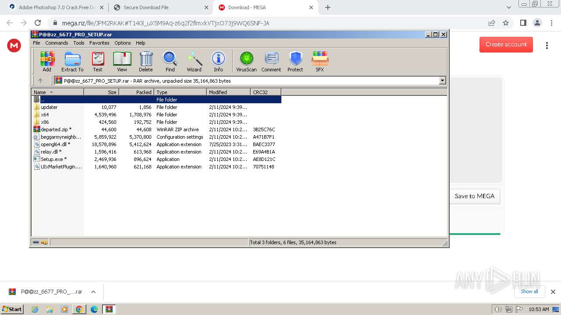
Task: Open the Favorites menu
Action: tap(99, 43)
